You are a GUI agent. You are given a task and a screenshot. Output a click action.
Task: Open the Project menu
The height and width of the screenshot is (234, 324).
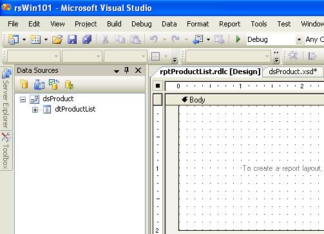click(86, 24)
